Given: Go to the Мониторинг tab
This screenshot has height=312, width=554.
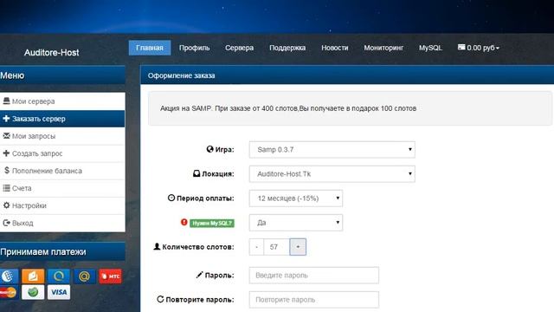Looking at the screenshot, I should coord(383,48).
